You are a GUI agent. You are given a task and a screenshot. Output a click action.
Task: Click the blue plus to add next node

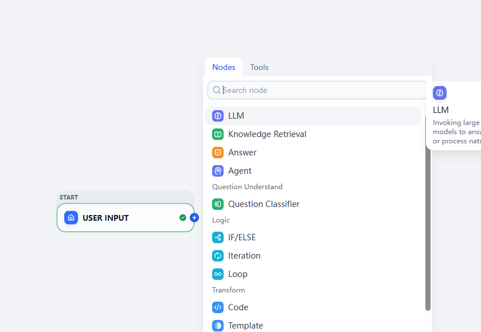click(x=194, y=218)
